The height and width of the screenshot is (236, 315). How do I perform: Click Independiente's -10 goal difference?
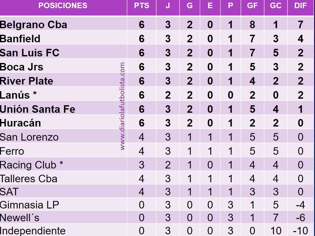point(300,231)
